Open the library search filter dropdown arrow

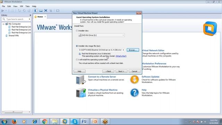[x=29, y=19]
